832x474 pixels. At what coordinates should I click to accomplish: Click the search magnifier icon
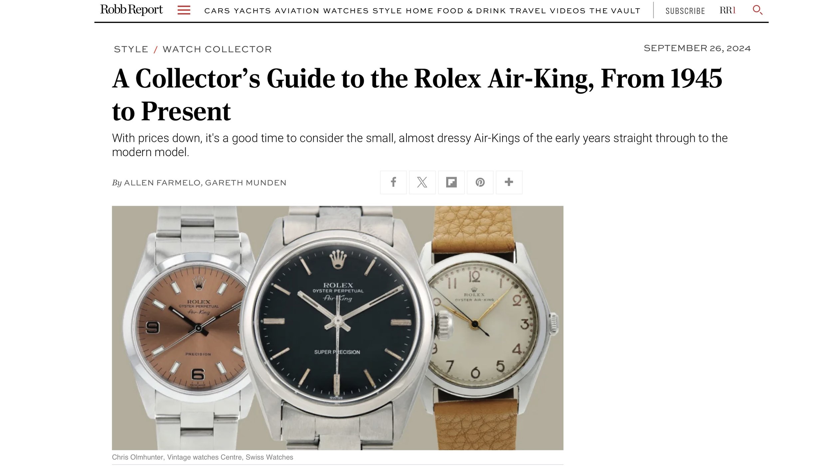click(757, 10)
